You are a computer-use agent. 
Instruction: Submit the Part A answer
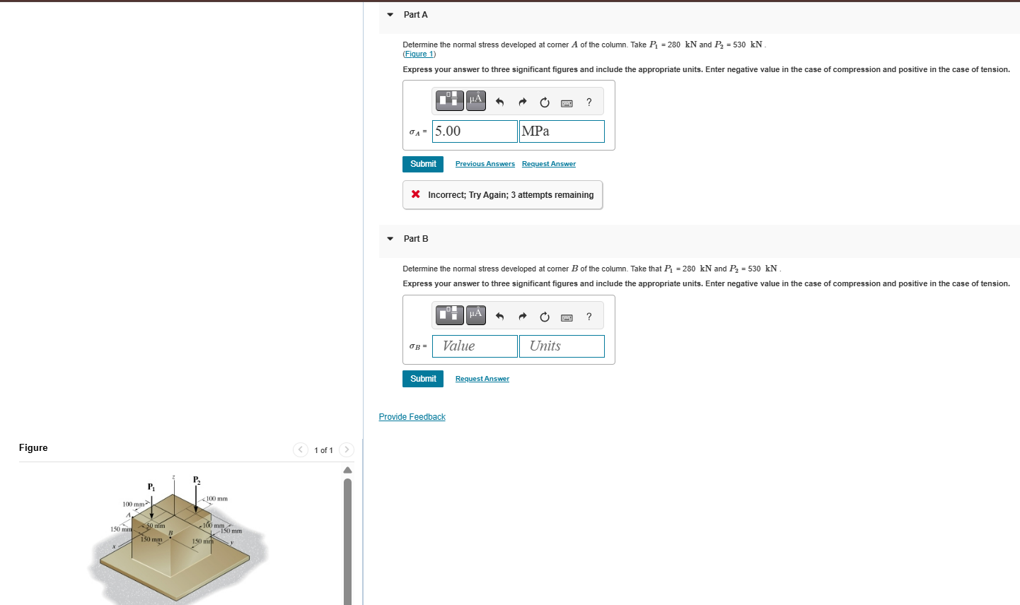[422, 163]
